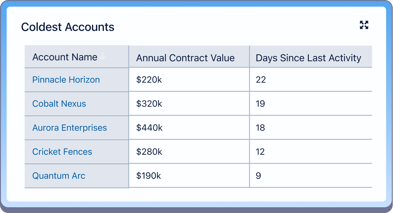Open the Quantum Arc account link
The height and width of the screenshot is (213, 393).
59,176
